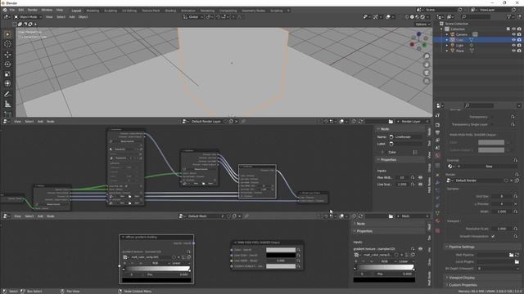The height and width of the screenshot is (294, 524).
Task: Click the Resolution Scale value field
Action: (502, 229)
